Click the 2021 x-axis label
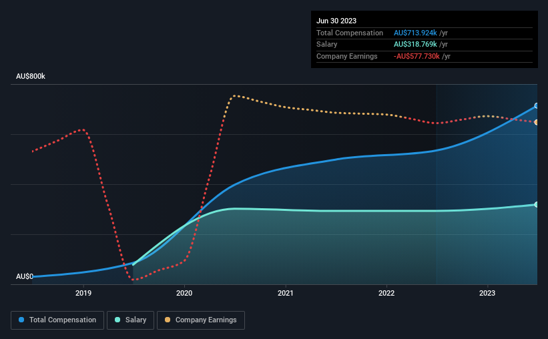The width and height of the screenshot is (548, 339). click(x=286, y=293)
